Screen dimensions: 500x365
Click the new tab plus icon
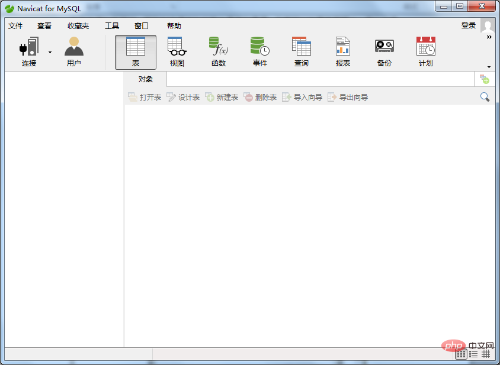[485, 79]
